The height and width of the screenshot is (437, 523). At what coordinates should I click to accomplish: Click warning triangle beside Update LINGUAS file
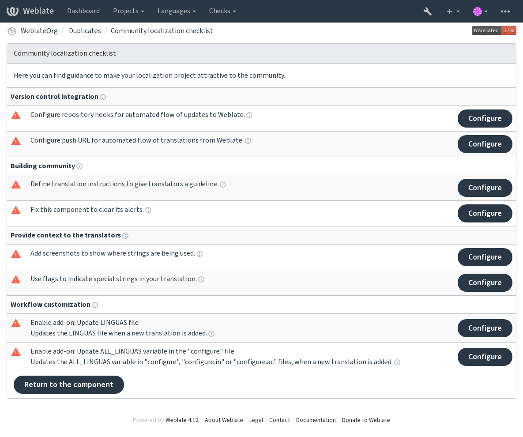coord(16,323)
